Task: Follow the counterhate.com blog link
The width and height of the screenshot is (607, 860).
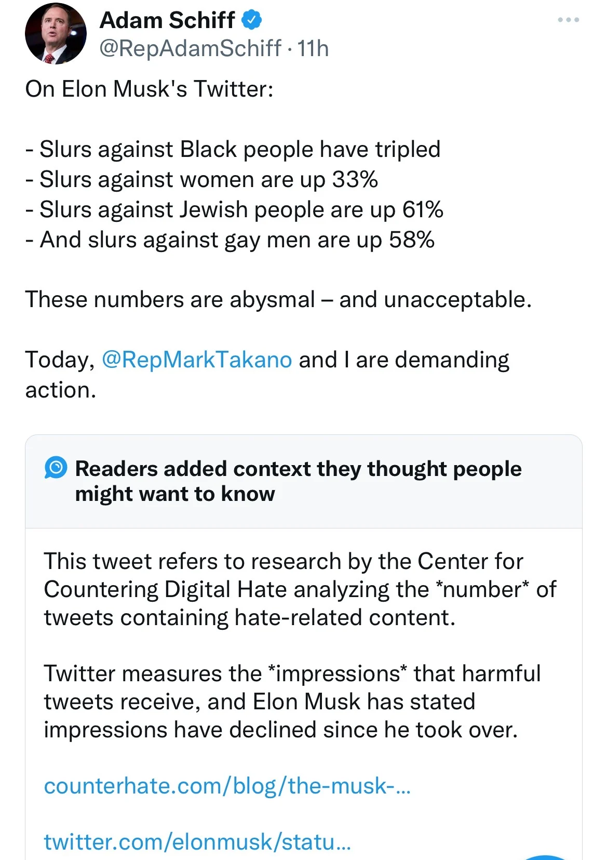Action: [227, 786]
